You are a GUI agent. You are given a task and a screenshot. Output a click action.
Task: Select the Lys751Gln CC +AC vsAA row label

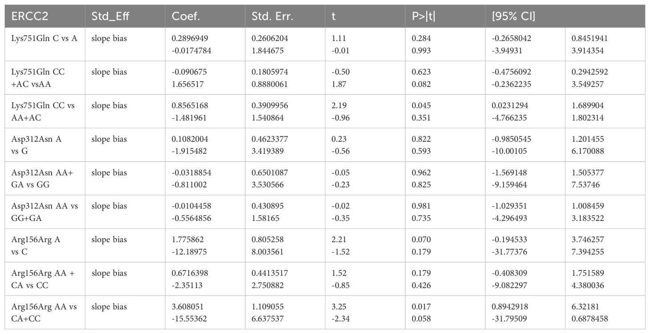[39, 78]
